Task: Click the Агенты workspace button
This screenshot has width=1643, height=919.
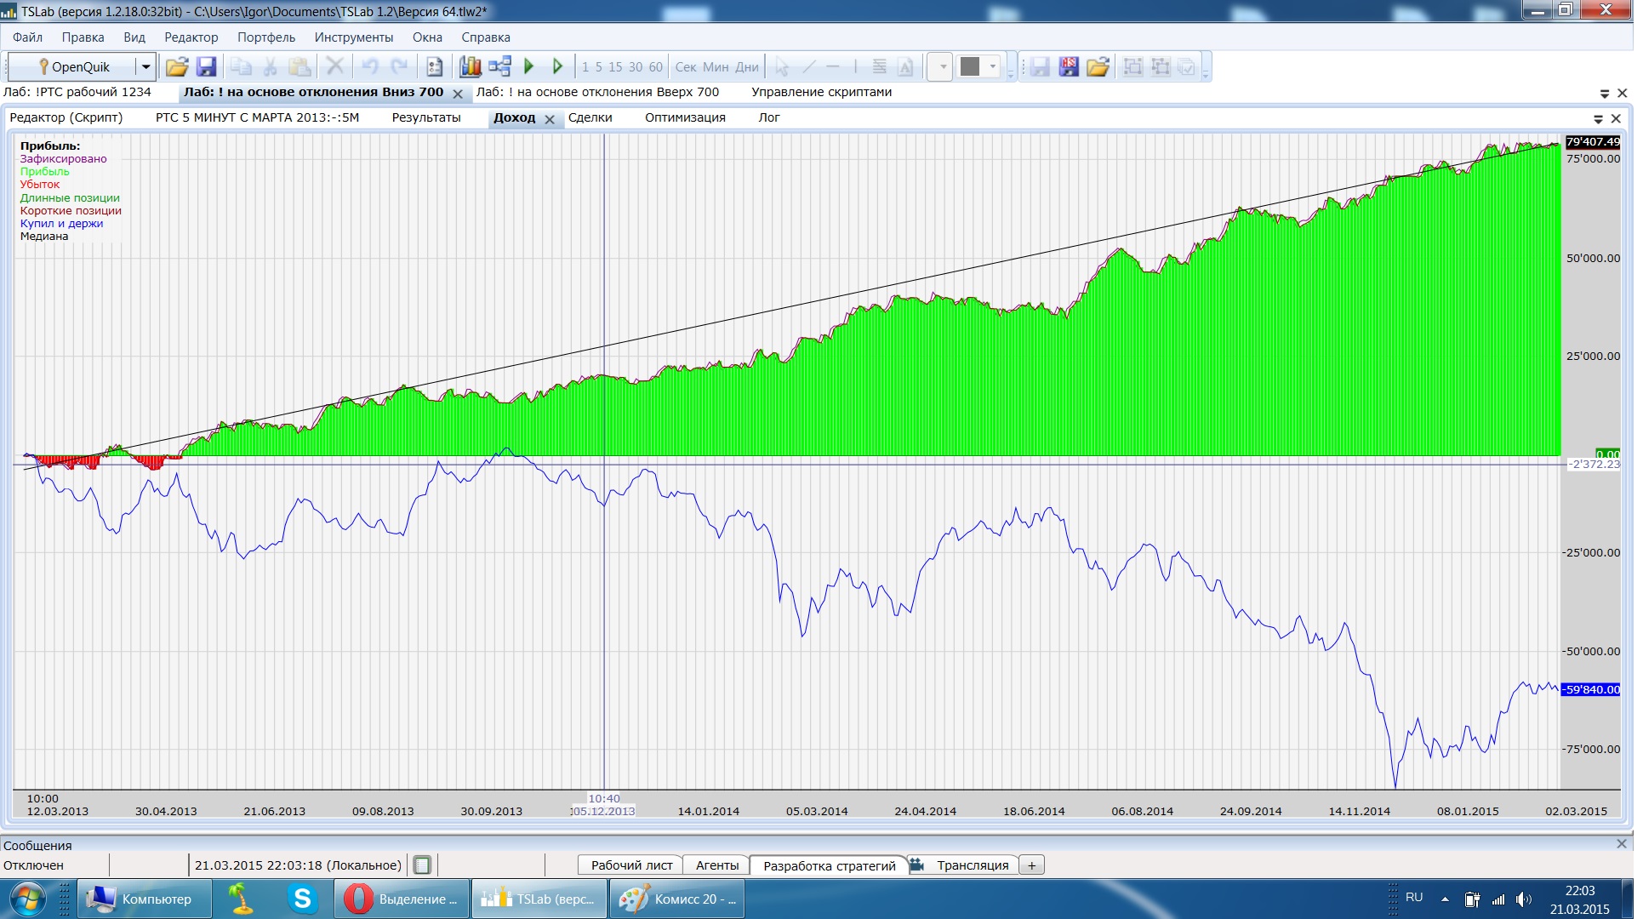Action: click(x=716, y=865)
